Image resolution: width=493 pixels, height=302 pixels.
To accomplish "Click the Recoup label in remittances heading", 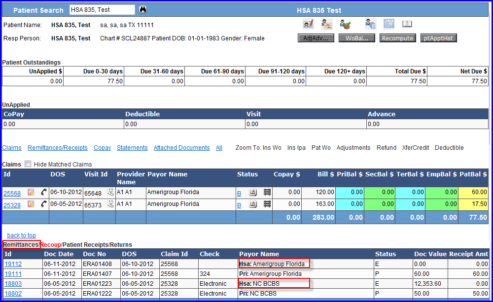I will pos(50,245).
